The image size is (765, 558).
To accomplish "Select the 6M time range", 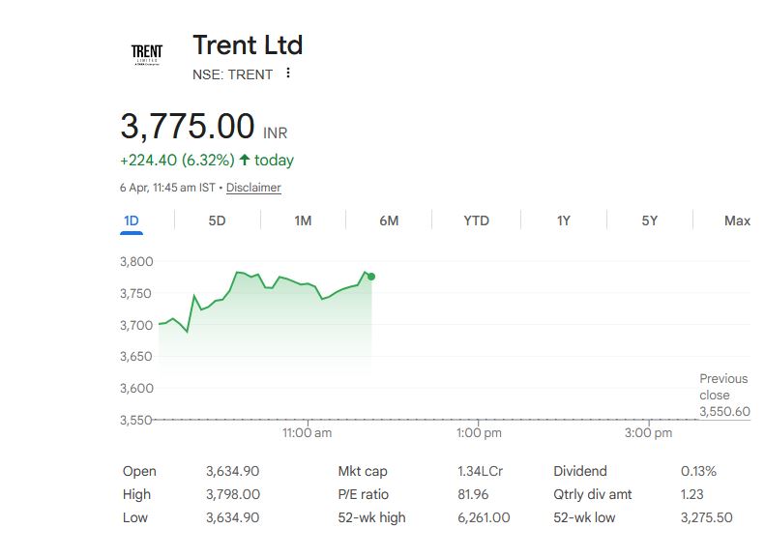I will [389, 220].
